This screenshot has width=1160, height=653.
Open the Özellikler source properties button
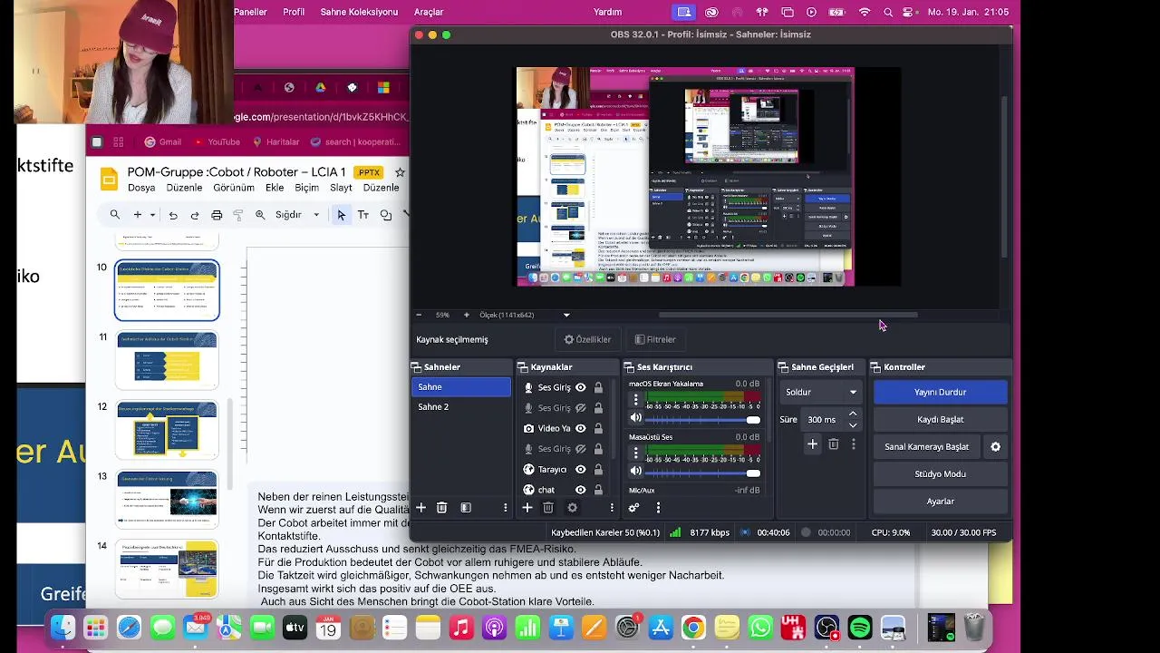pyautogui.click(x=587, y=339)
